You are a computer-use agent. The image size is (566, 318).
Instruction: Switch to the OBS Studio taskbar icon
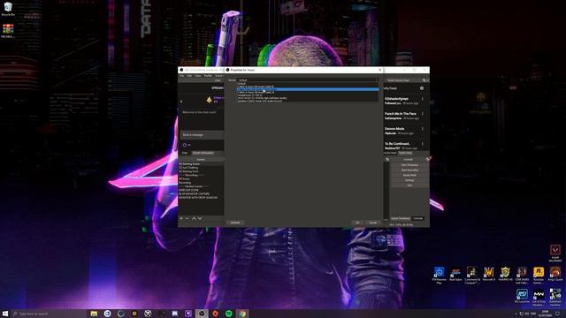point(202,314)
